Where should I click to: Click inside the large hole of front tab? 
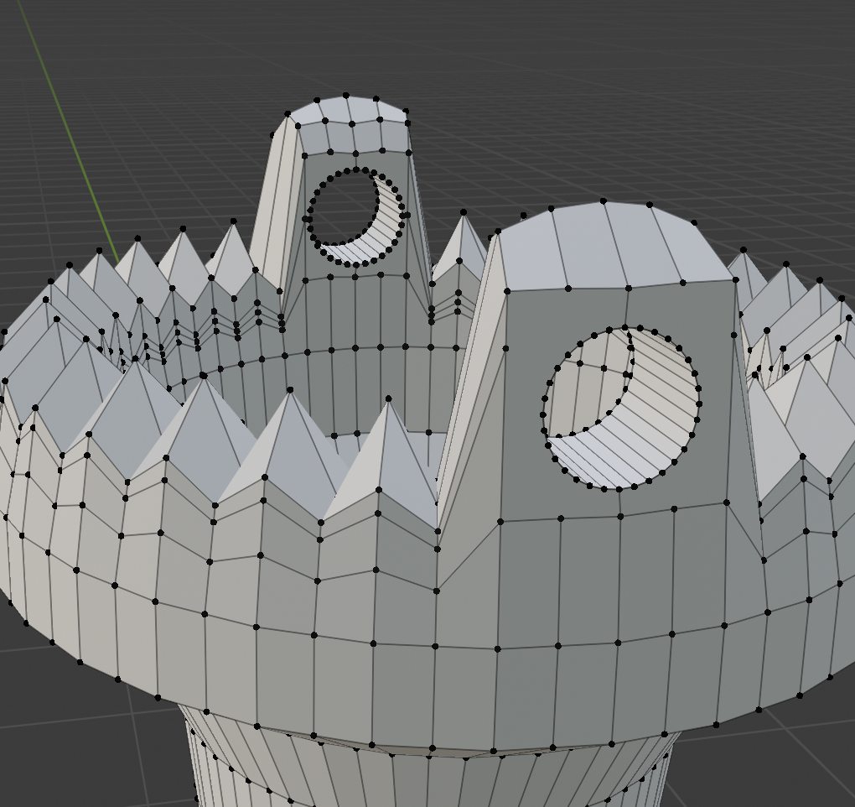pos(622,409)
